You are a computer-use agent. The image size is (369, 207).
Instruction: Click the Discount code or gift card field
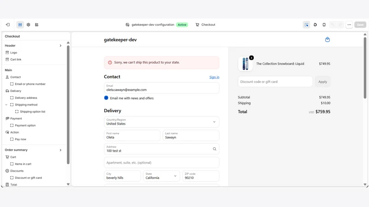pos(275,82)
